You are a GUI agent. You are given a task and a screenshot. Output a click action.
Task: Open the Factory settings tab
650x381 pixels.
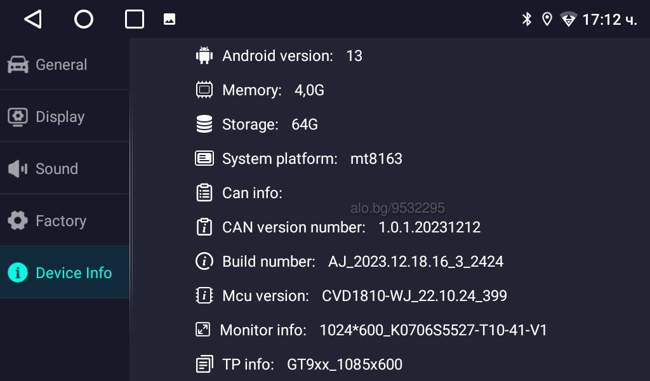[x=65, y=220]
